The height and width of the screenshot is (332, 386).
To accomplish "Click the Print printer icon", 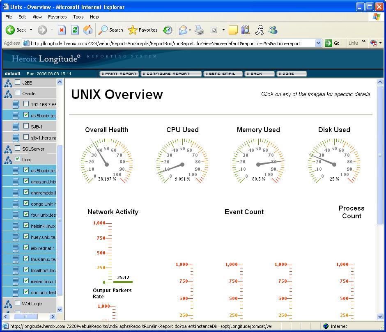I will tap(199, 30).
